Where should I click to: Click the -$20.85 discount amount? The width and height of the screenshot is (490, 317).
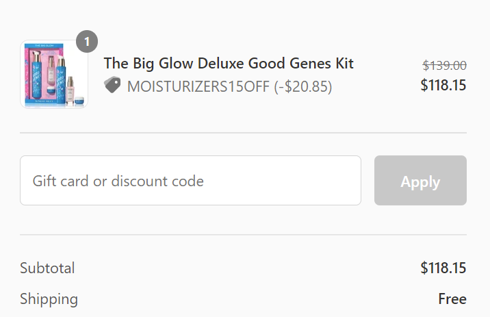302,86
